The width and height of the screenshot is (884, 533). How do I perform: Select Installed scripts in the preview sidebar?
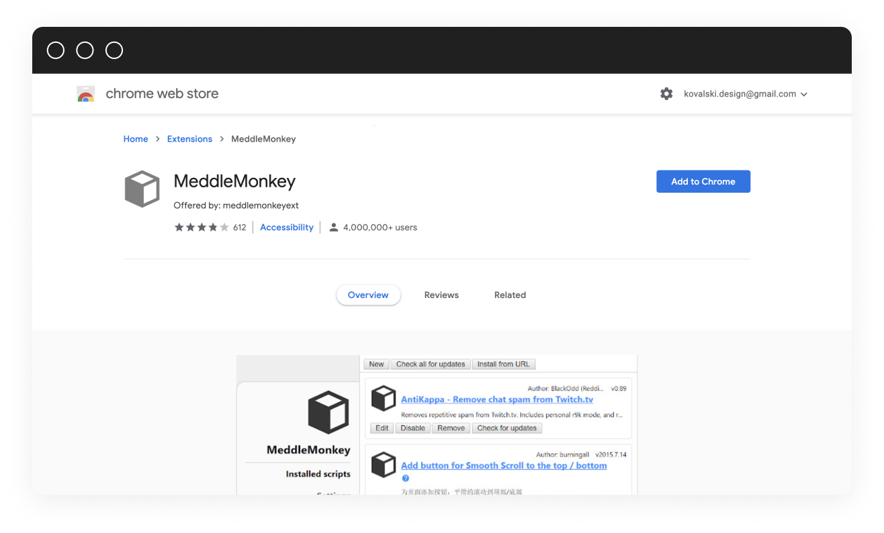click(x=318, y=474)
